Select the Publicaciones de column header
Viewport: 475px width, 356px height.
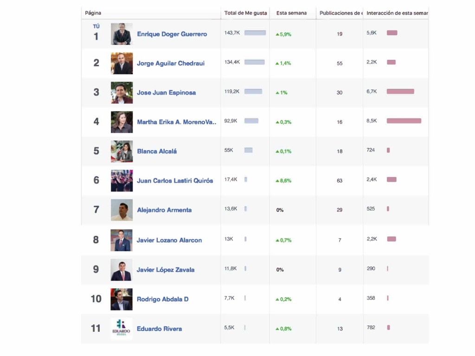pyautogui.click(x=341, y=13)
